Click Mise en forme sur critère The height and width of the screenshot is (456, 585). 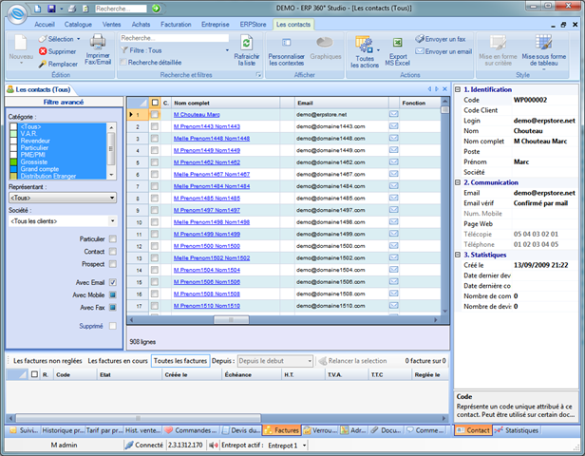(x=498, y=50)
